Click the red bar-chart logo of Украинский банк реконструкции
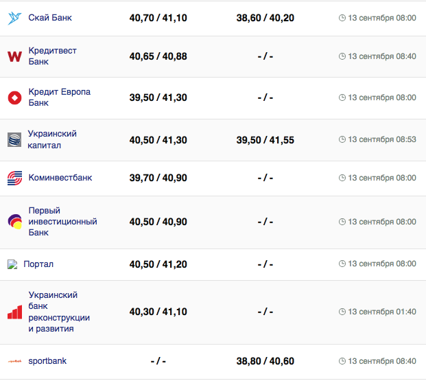This screenshot has width=426, height=381. [14, 312]
